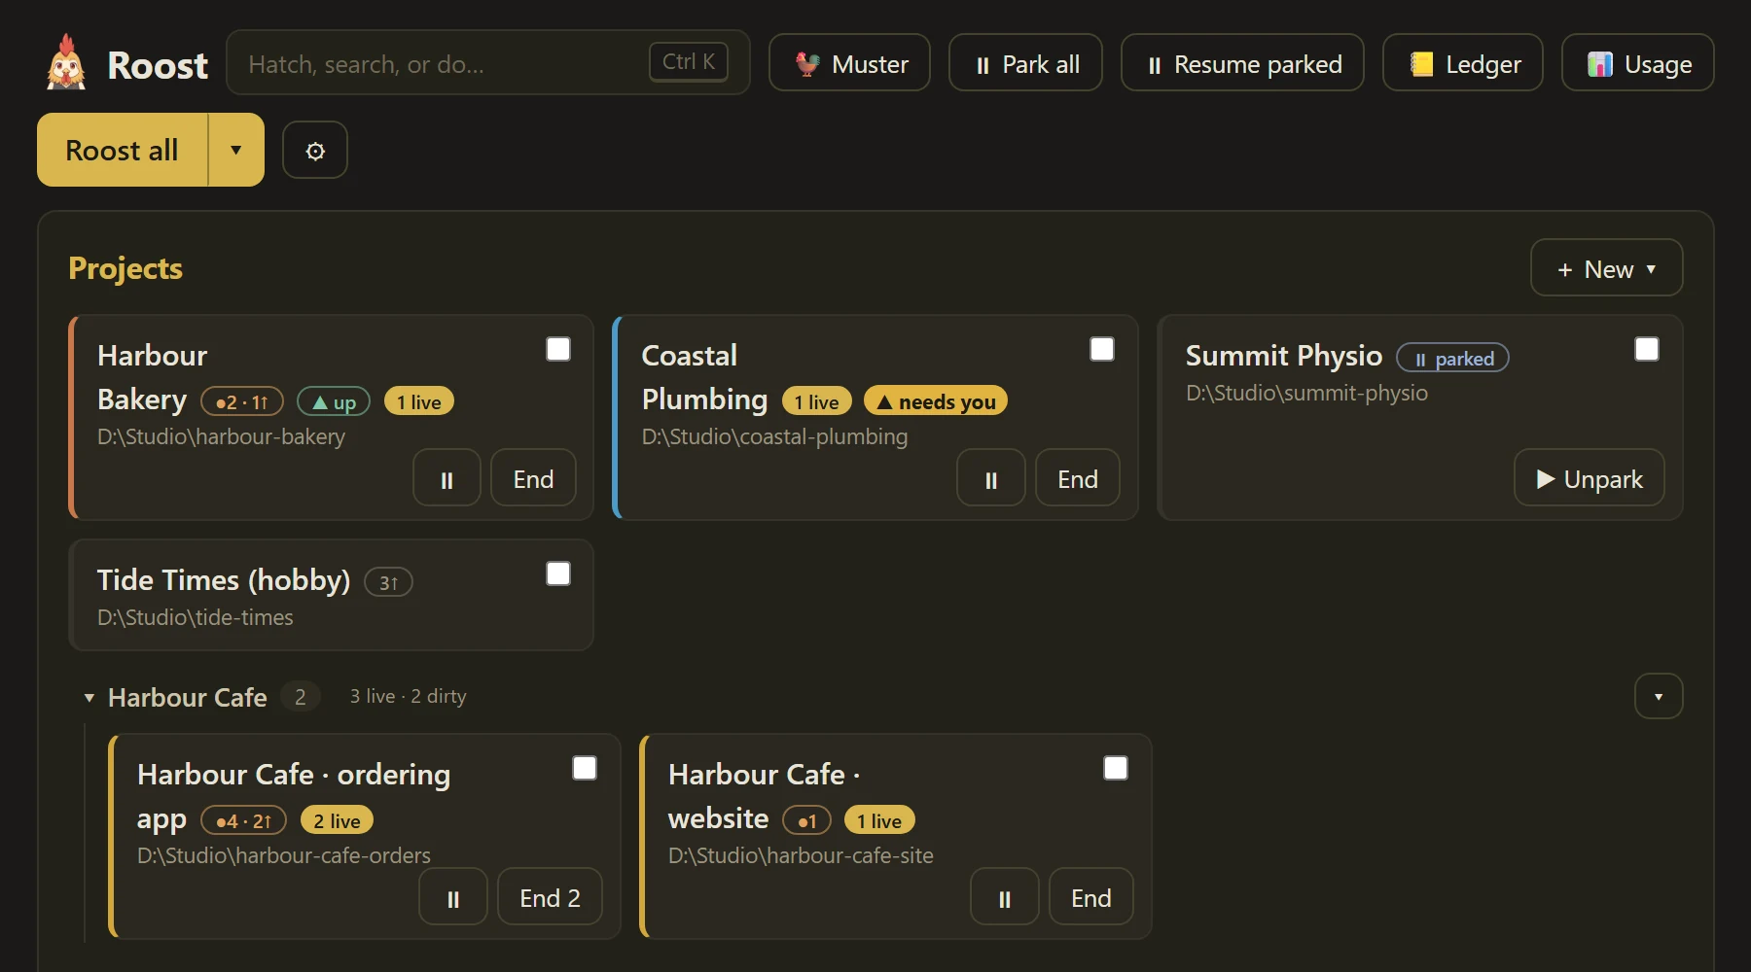Tick the Summit Physio checkbox
Viewport: 1751px width, 972px height.
click(1647, 349)
